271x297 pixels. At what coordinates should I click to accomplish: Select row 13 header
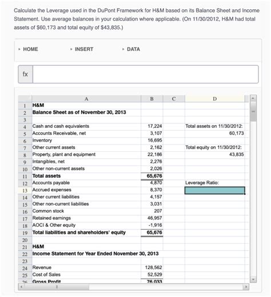pos(25,190)
